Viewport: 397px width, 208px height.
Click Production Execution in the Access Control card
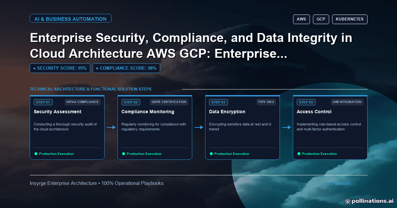point(320,154)
